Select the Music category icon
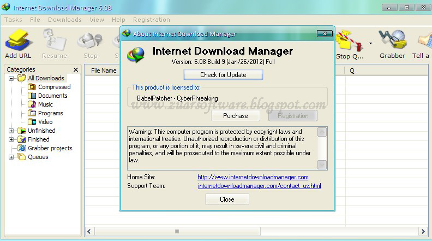The width and height of the screenshot is (432, 241). (x=32, y=104)
